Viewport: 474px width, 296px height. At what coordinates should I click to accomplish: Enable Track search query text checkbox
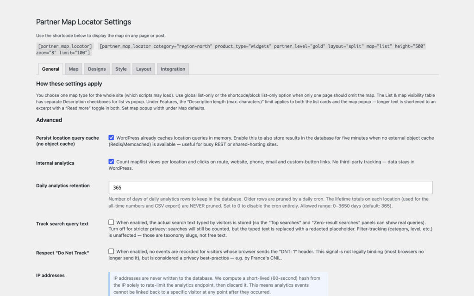pyautogui.click(x=111, y=222)
